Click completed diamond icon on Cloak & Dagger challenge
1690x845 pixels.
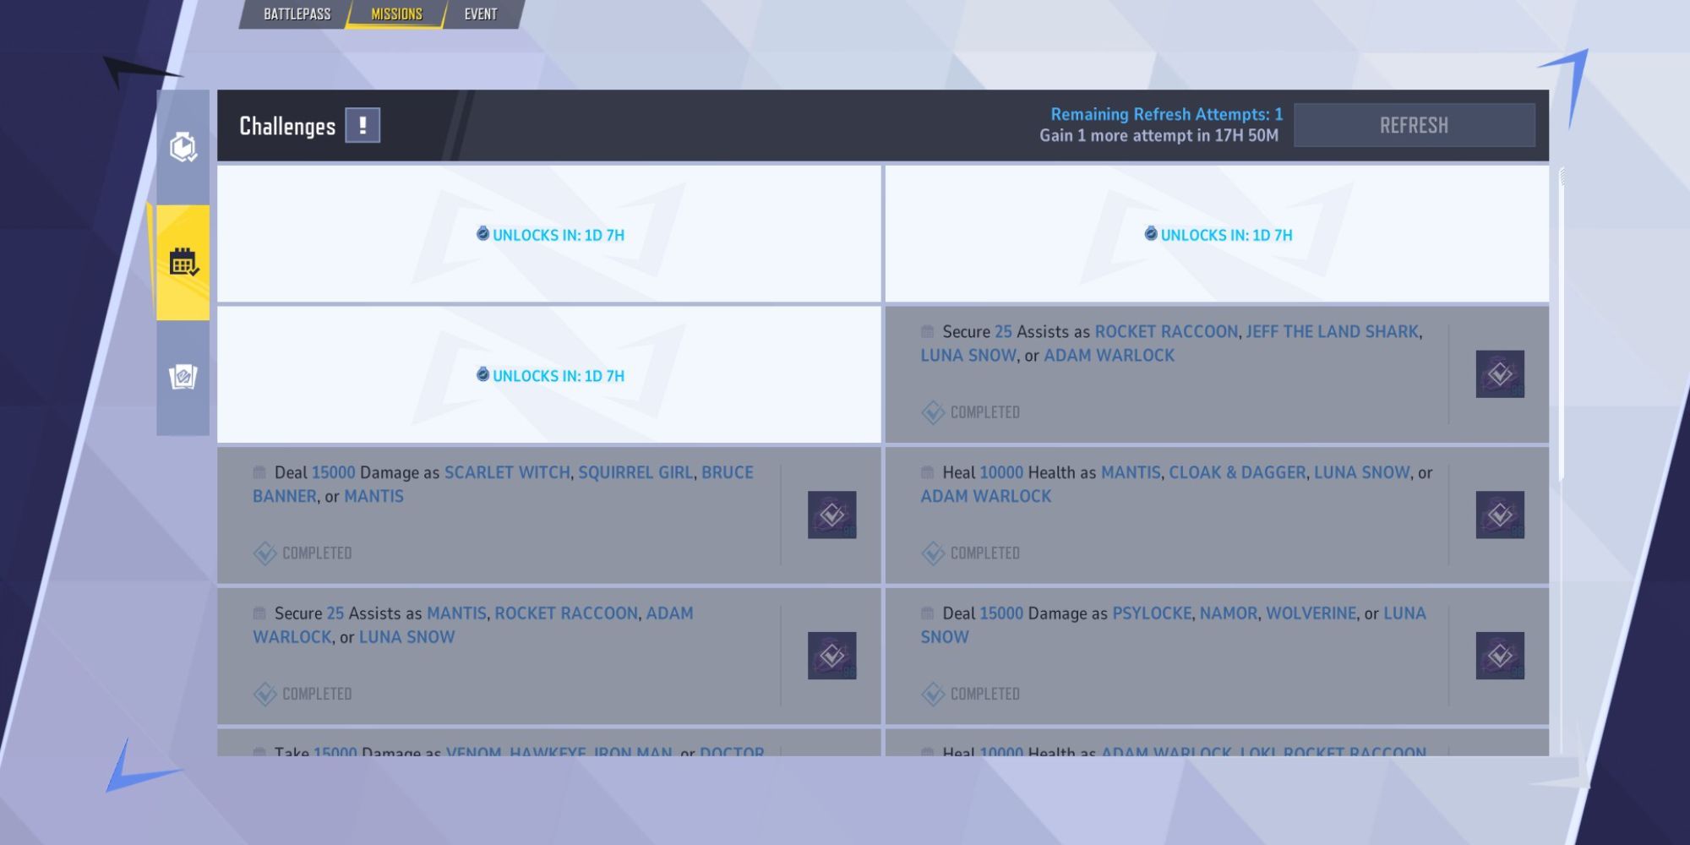pos(933,553)
